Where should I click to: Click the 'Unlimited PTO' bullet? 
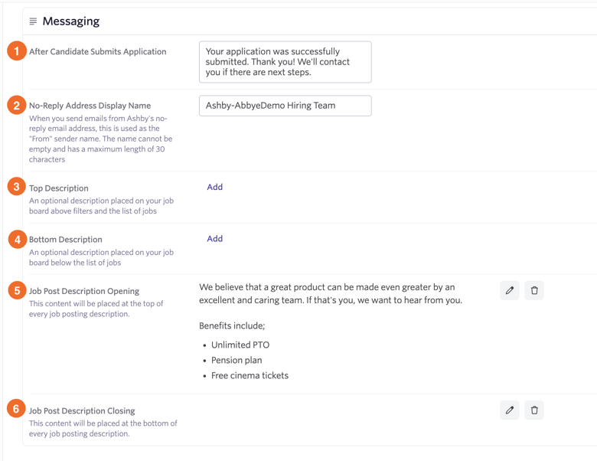tap(240, 345)
